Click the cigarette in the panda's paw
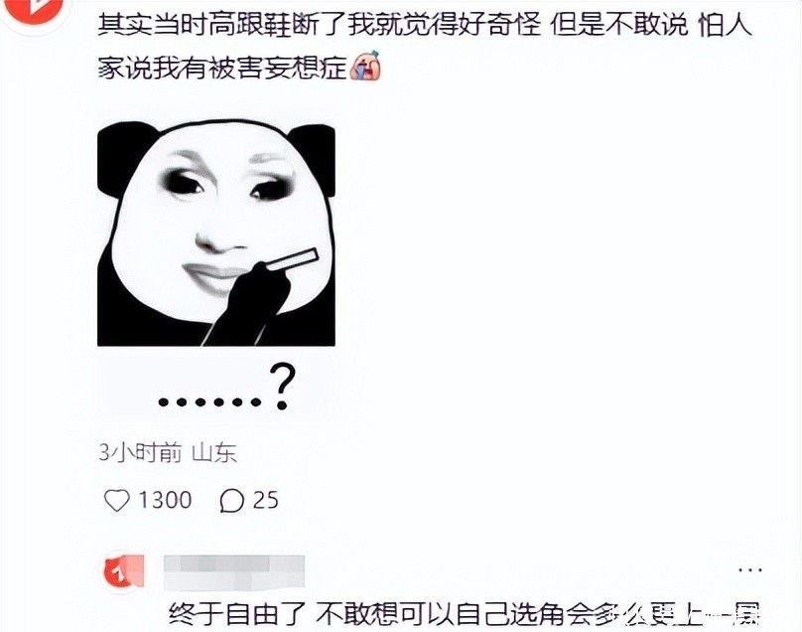The height and width of the screenshot is (632, 802). click(x=293, y=261)
